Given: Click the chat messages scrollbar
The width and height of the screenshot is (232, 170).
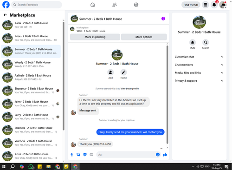Looking at the screenshot, I should tap(167, 94).
